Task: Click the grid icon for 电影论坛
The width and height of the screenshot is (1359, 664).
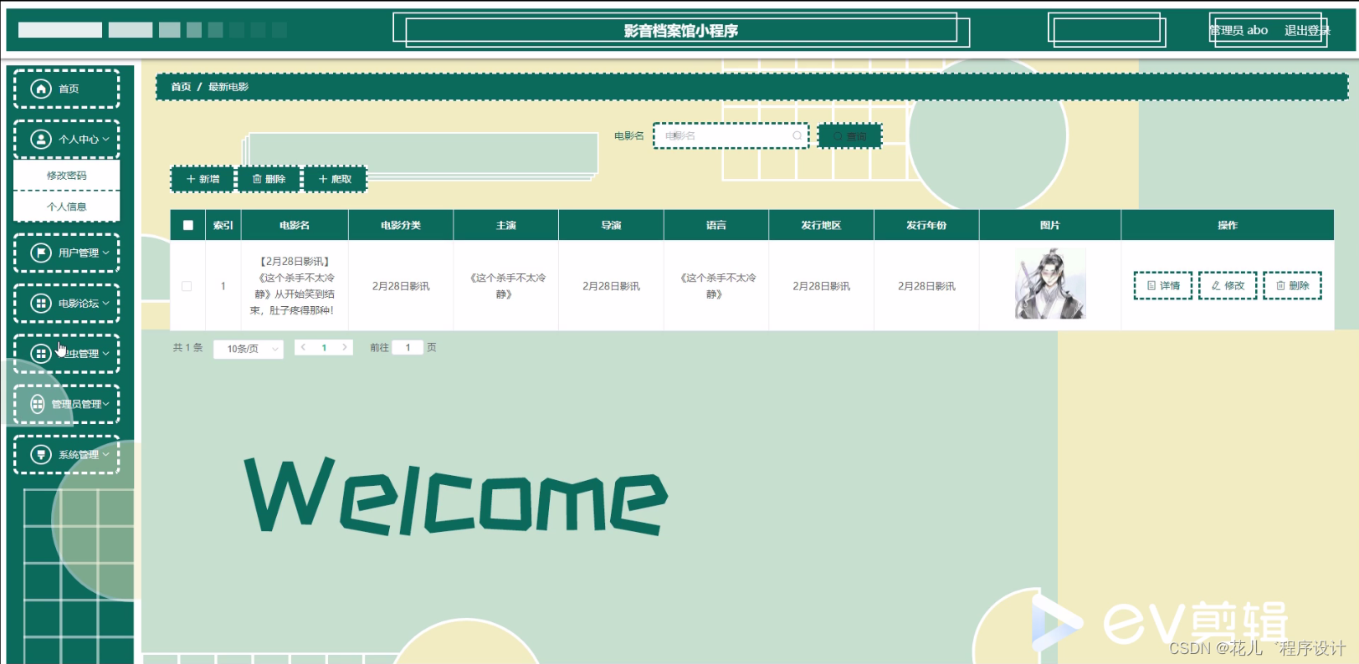Action: (x=41, y=303)
